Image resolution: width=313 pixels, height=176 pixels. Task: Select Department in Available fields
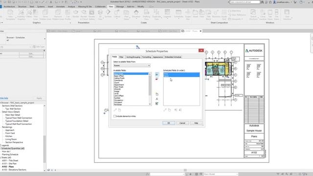119,85
